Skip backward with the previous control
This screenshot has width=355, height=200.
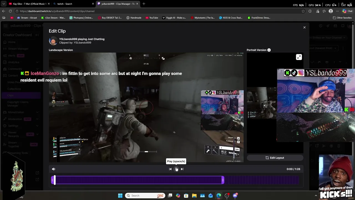pyautogui.click(x=170, y=169)
